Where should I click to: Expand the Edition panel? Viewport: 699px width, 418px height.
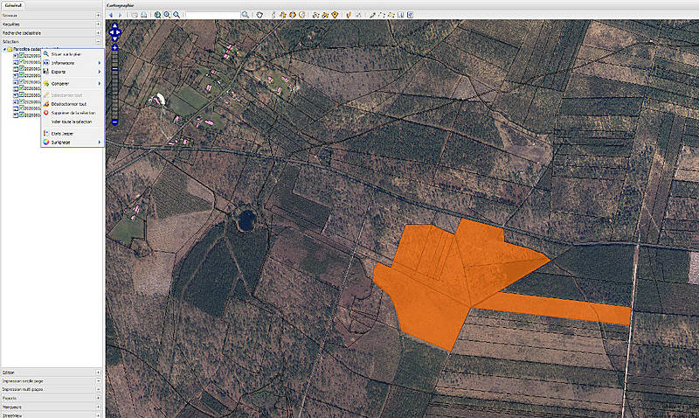click(98, 372)
